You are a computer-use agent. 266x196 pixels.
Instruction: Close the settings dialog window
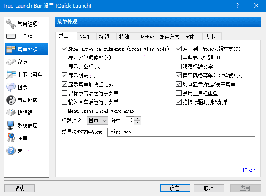[x=256, y=5]
